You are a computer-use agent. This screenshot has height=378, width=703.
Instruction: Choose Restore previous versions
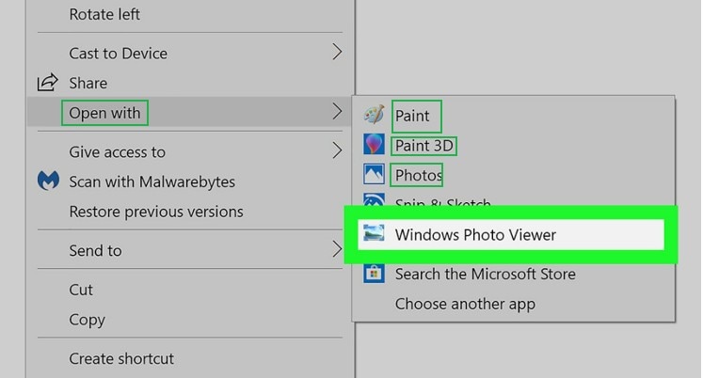point(155,212)
